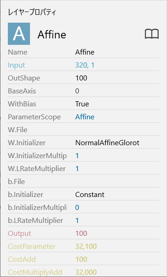Click the empty W.File field
This screenshot has width=167, height=277.
coord(117,130)
